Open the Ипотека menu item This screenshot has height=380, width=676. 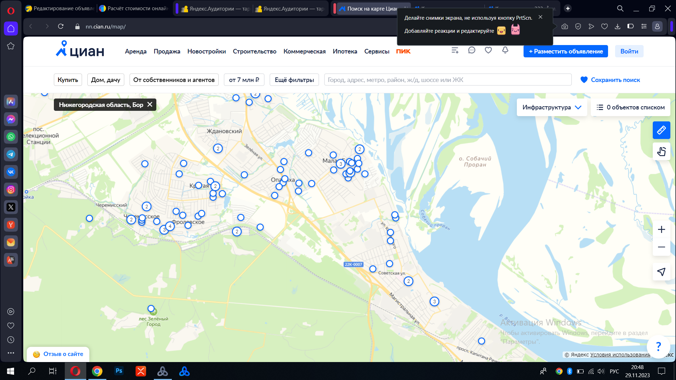[345, 51]
